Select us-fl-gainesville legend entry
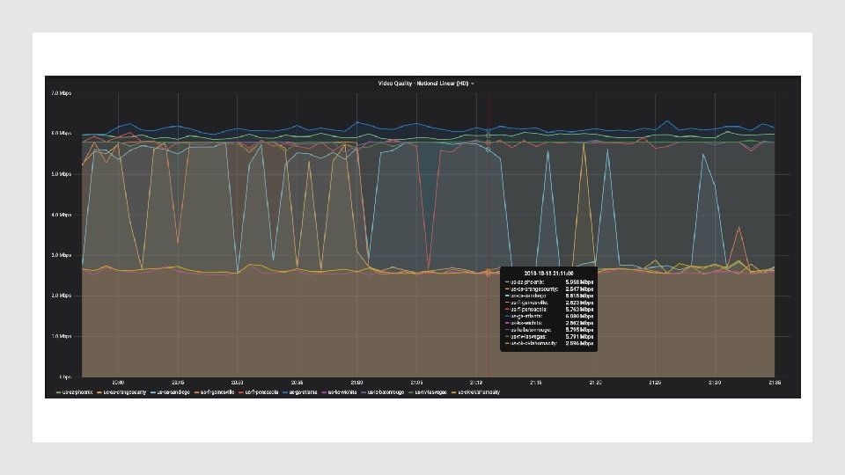The height and width of the screenshot is (475, 845). 217,392
